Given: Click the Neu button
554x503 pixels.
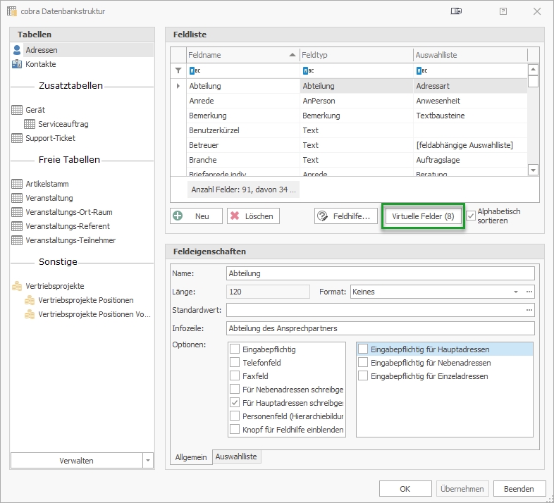Looking at the screenshot, I should coord(197,216).
